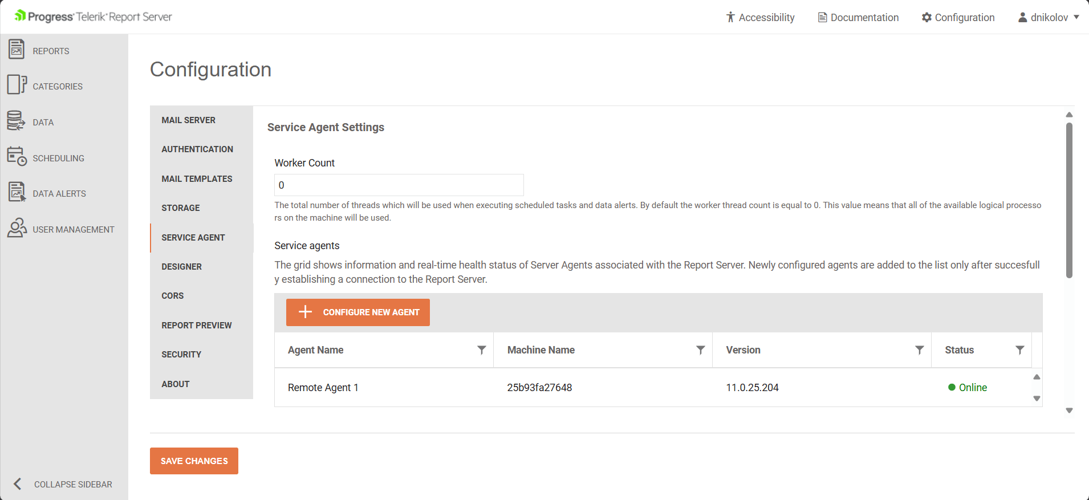Image resolution: width=1089 pixels, height=500 pixels.
Task: Open Scheduling calendar-clock icon
Action: point(17,156)
